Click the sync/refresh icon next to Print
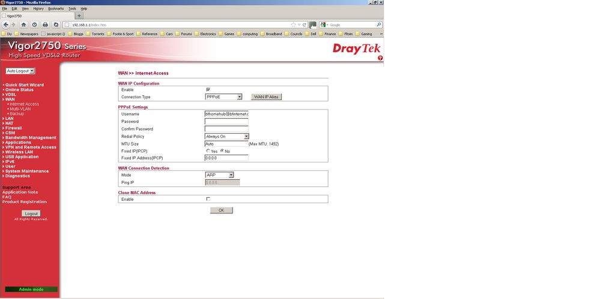Viewport: 600px width, 299px height. point(56,25)
